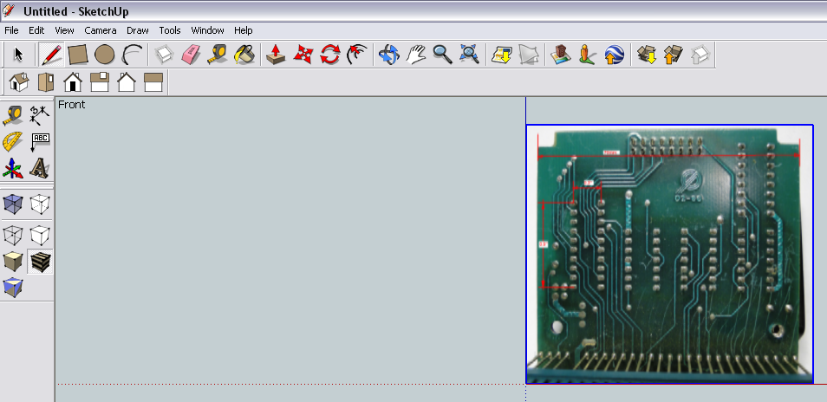Screen dimensions: 827x402
Task: Choose the 3D Text tool
Action: (40, 169)
